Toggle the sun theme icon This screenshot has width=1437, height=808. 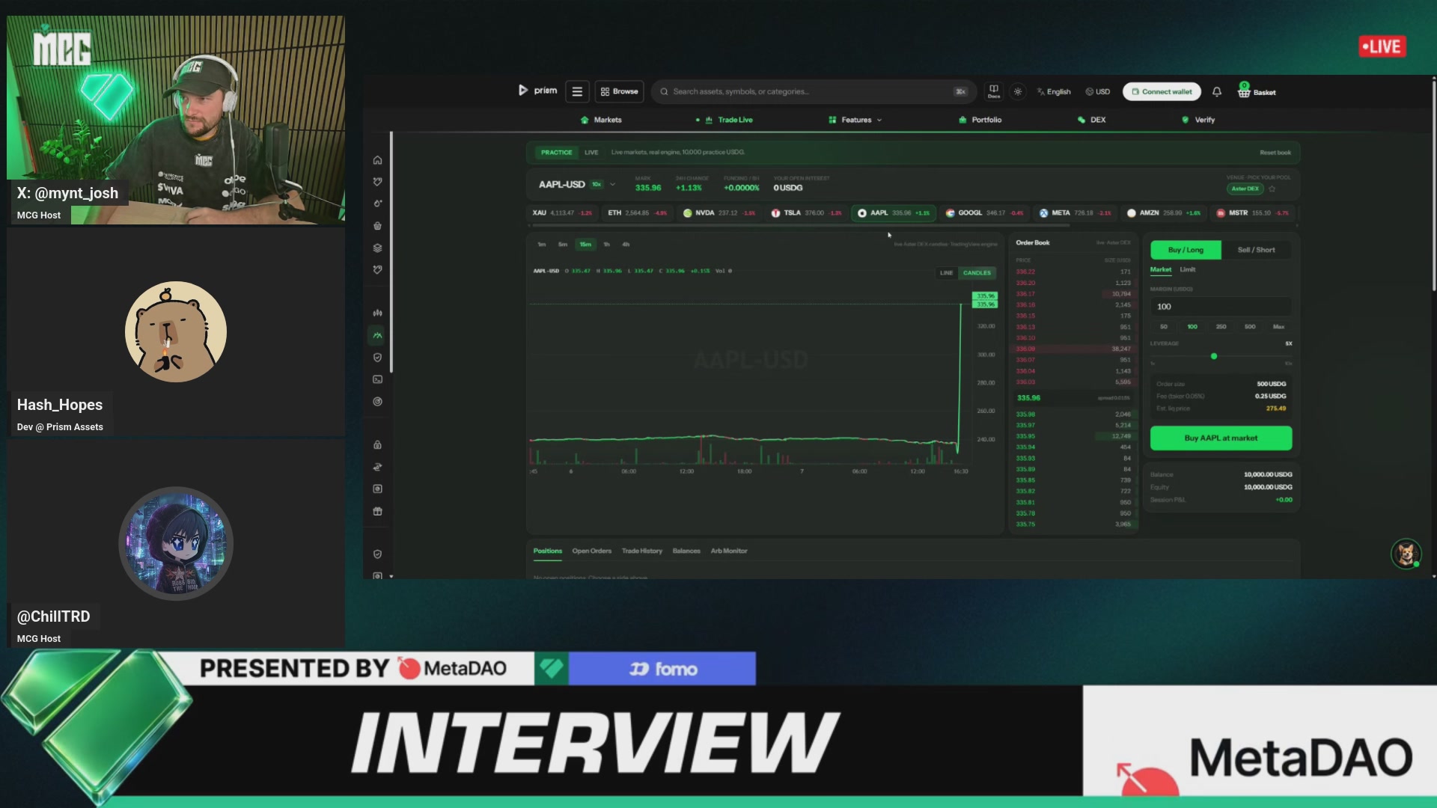(1018, 91)
